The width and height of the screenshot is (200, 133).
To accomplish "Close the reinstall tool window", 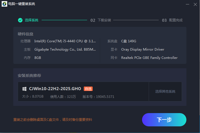I will 195,4.
